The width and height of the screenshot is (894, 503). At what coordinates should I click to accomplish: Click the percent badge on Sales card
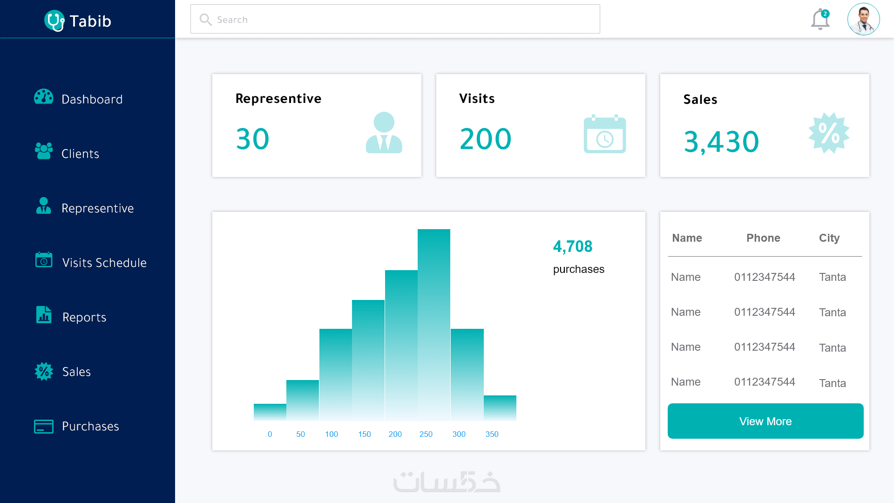[829, 133]
